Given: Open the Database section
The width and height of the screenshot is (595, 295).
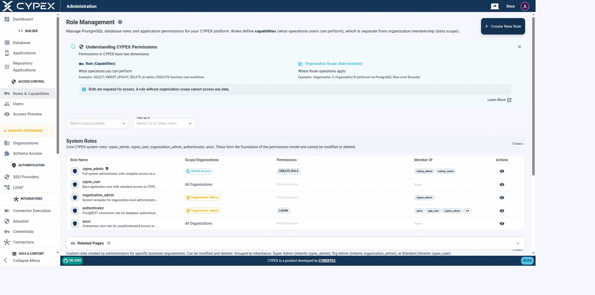Looking at the screenshot, I should click(x=28, y=43).
